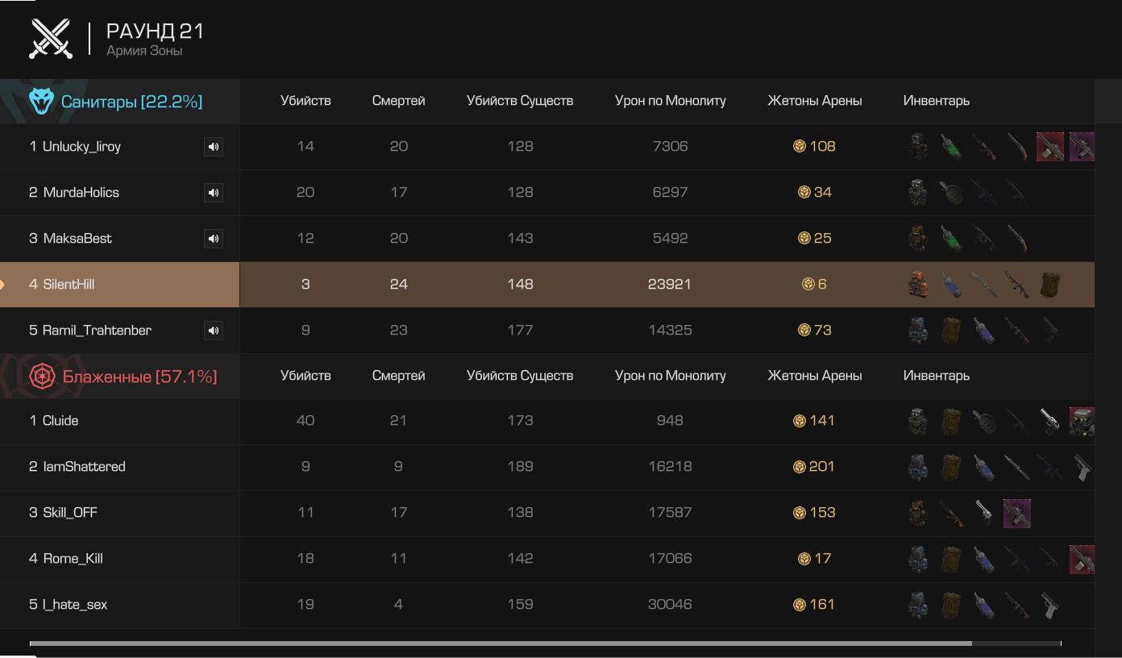Select submachine gun in MaksaBest's inventory
The height and width of the screenshot is (658, 1122).
pos(984,239)
